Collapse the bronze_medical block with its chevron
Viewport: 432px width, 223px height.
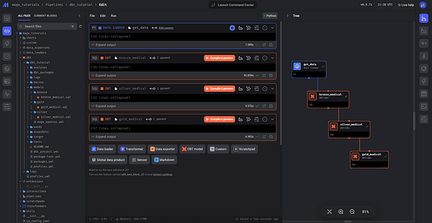[273, 59]
